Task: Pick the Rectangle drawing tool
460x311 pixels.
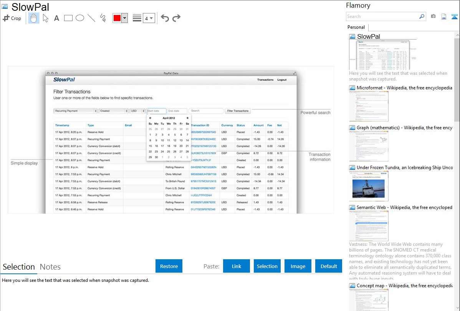Action: click(x=68, y=18)
